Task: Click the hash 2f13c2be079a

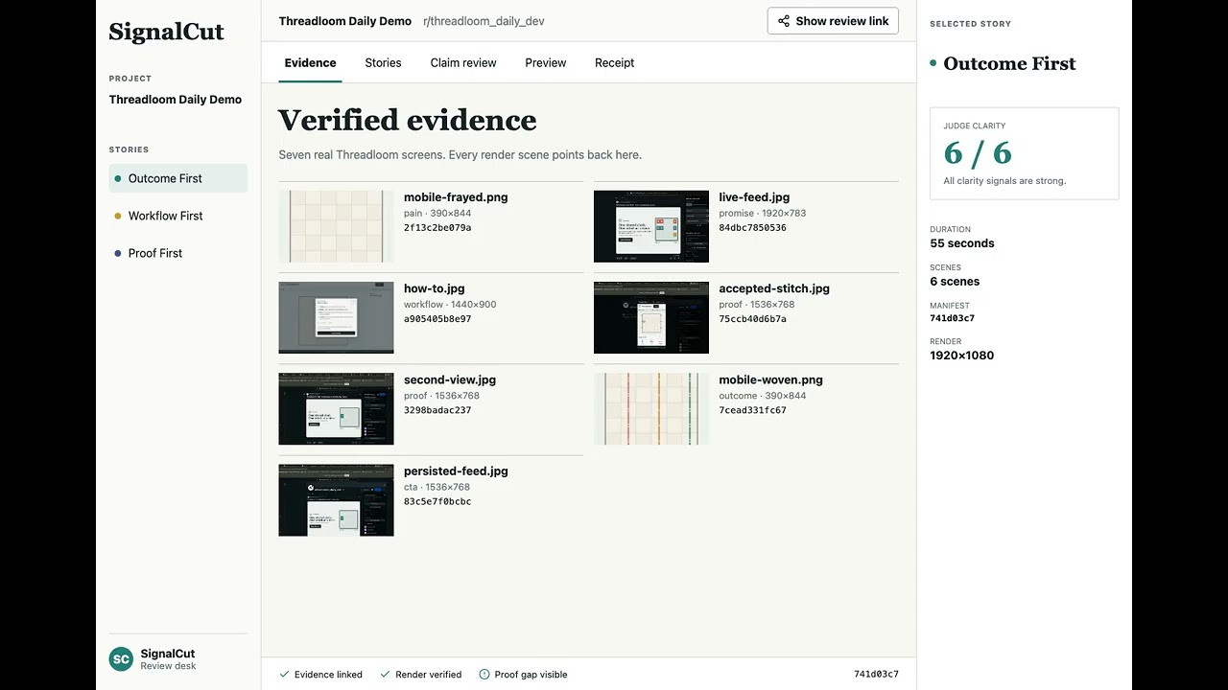Action: click(437, 228)
